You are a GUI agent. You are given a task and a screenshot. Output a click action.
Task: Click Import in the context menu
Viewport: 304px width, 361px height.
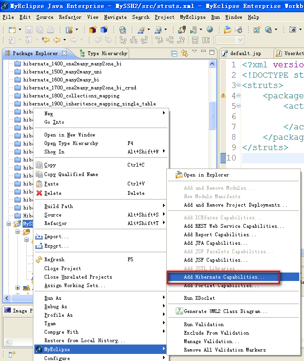101,237
